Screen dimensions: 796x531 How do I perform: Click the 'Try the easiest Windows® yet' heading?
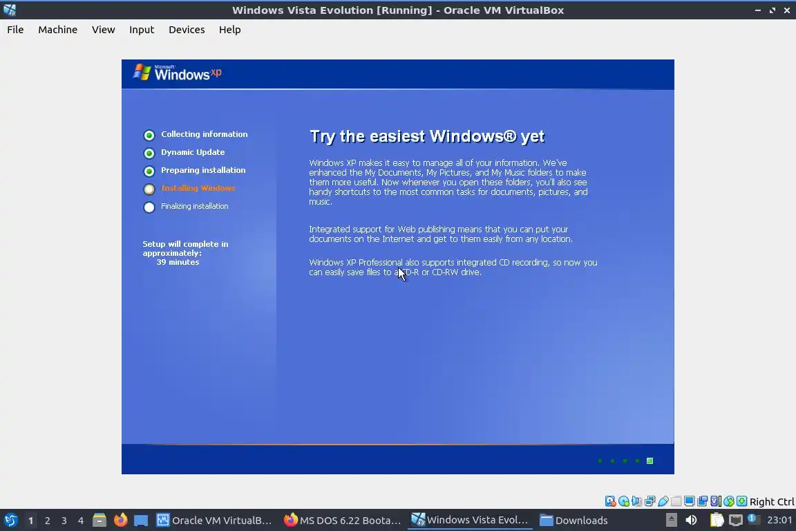427,136
